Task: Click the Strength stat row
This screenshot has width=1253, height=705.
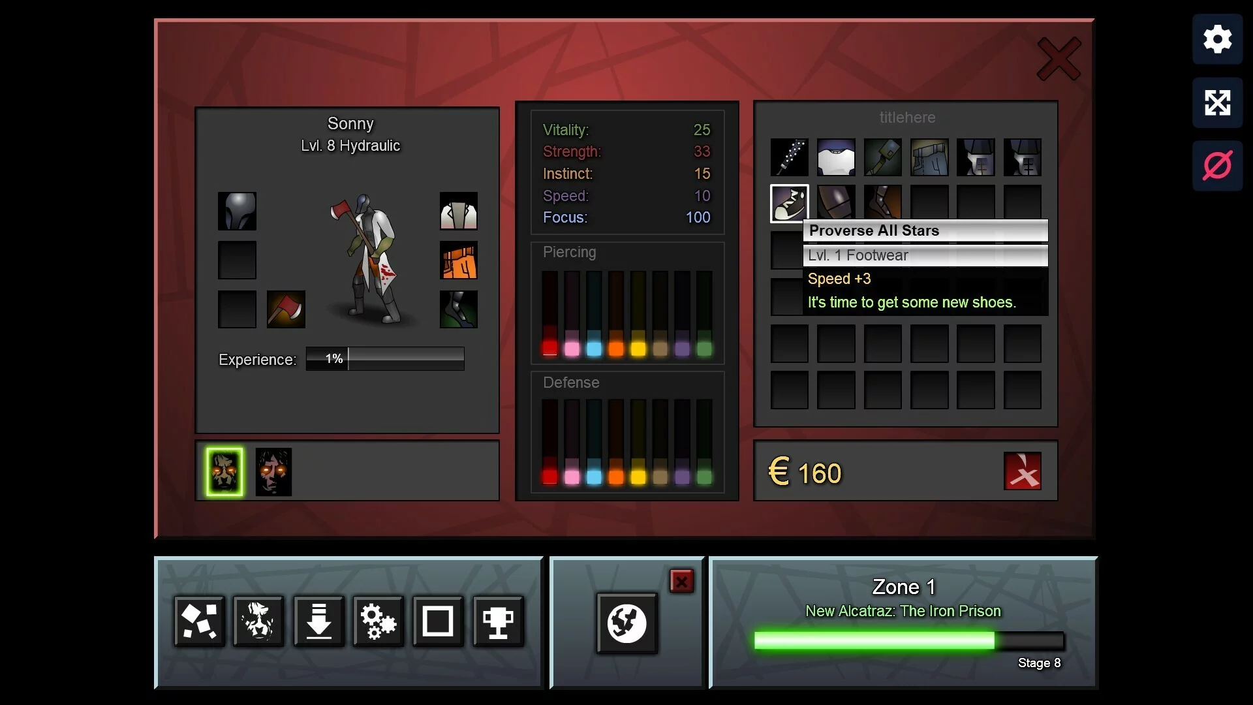Action: (x=626, y=151)
